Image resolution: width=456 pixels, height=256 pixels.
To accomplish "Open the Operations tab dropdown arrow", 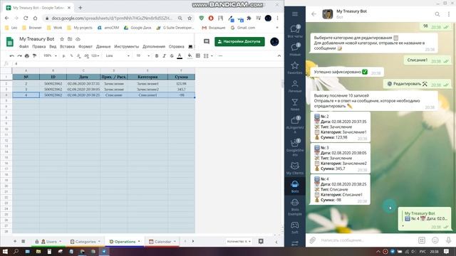I will point(139,242).
